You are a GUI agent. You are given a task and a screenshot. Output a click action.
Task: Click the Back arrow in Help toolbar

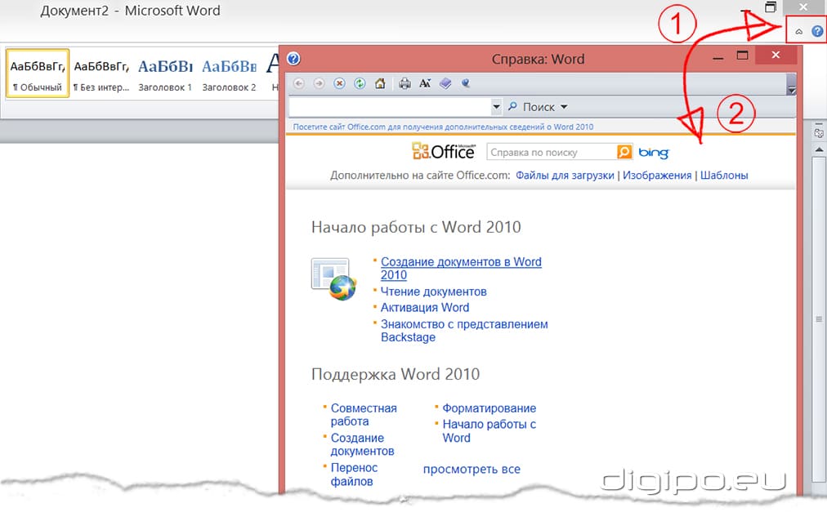tap(299, 83)
